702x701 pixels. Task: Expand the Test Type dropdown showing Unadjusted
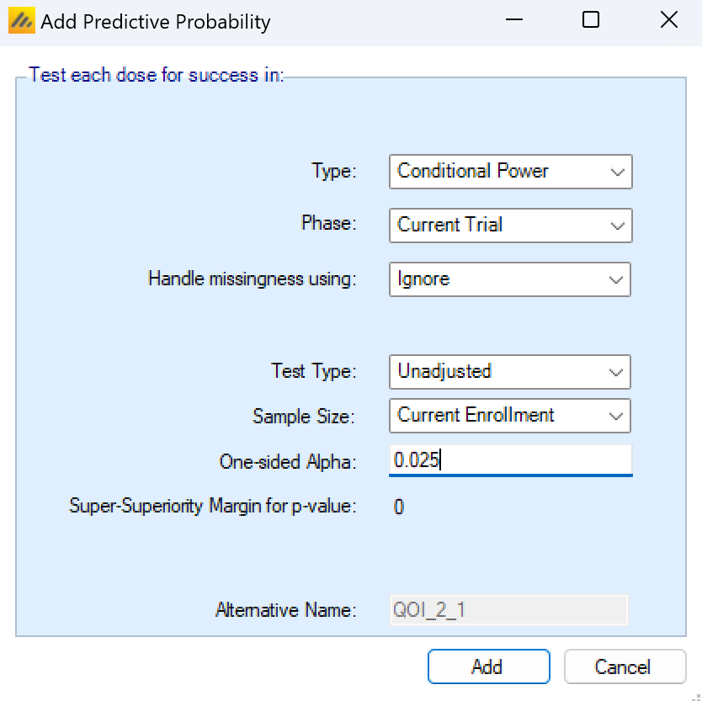(510, 371)
